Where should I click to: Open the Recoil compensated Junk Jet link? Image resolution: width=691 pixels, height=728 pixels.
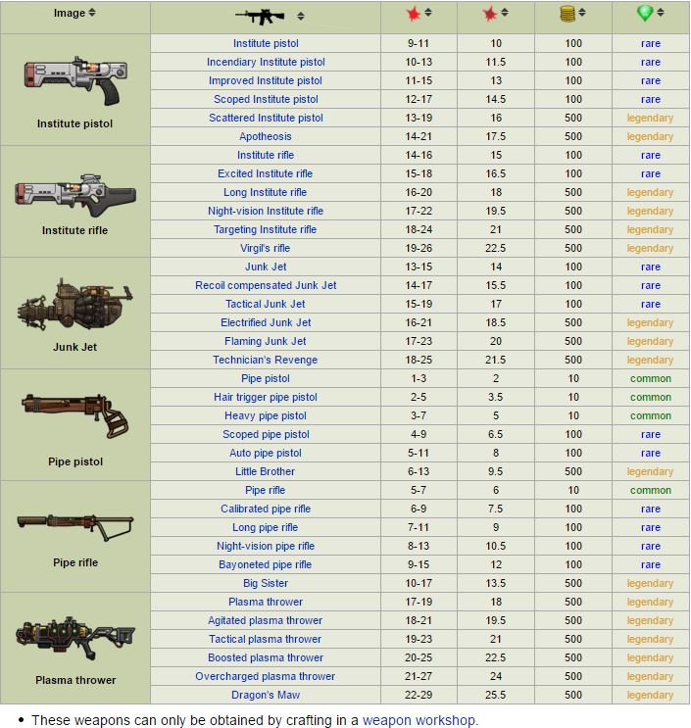click(x=266, y=285)
